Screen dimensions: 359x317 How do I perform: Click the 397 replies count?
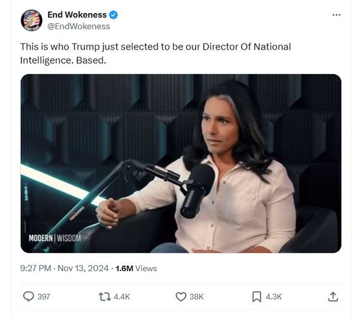(x=44, y=297)
